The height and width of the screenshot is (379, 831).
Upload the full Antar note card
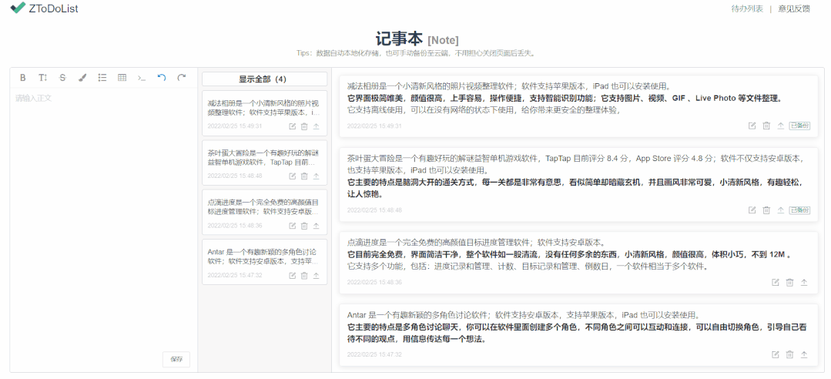coord(804,354)
